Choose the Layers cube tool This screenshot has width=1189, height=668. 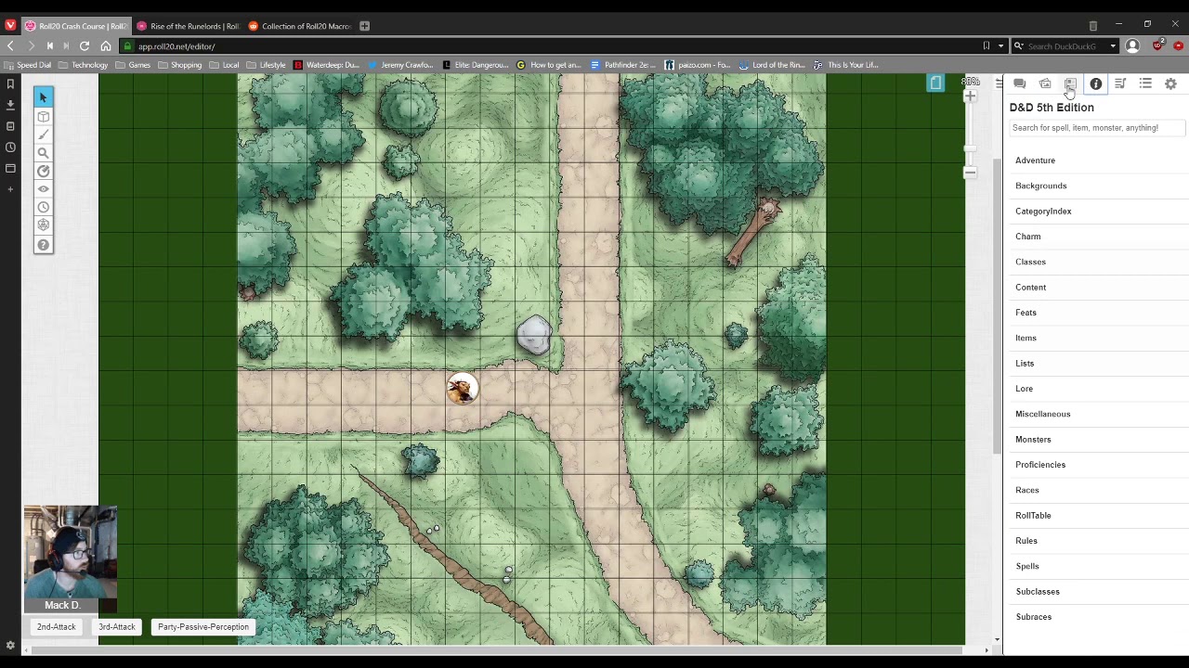(x=43, y=117)
